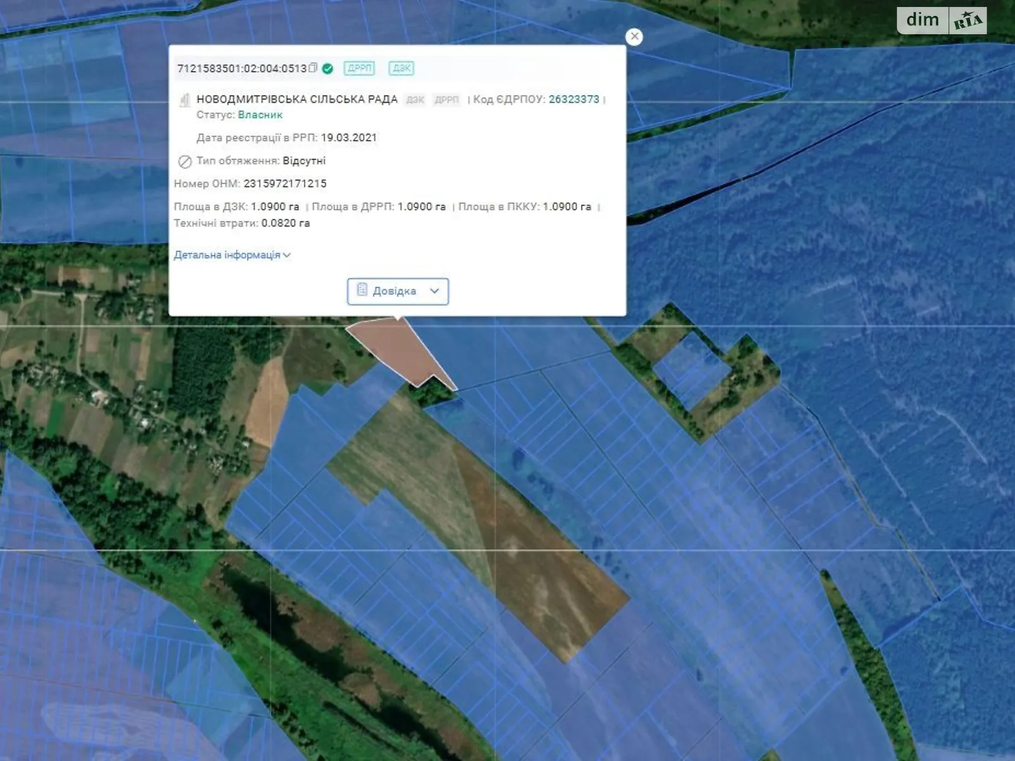
Task: Click the registration date 19.03.2021
Action: [x=348, y=138]
